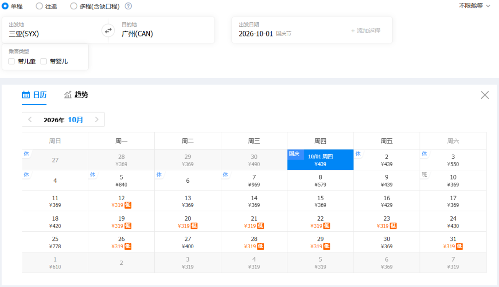499x287 pixels.
Task: Select September 30 priced ¥490
Action: tap(254, 160)
